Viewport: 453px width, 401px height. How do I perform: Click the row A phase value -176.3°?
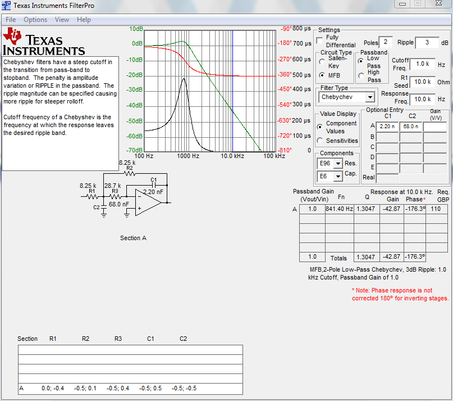click(415, 209)
